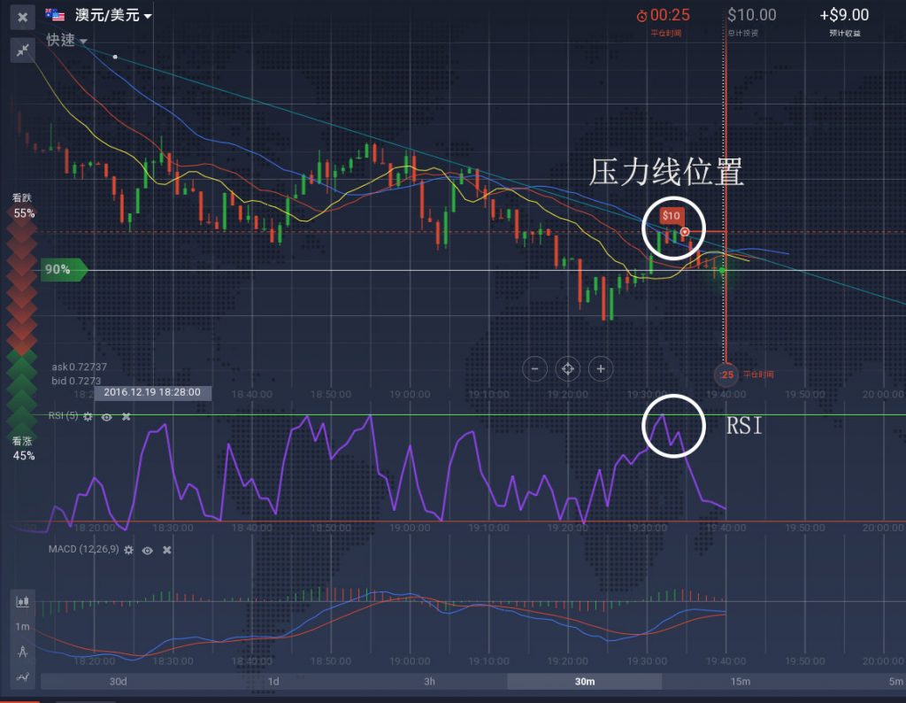The width and height of the screenshot is (906, 703).
Task: Expand the 澳元/美元 asset dropdown
Action: click(147, 16)
